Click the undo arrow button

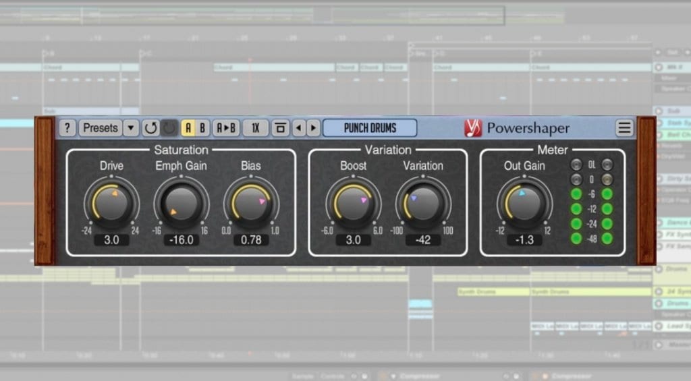coord(150,128)
